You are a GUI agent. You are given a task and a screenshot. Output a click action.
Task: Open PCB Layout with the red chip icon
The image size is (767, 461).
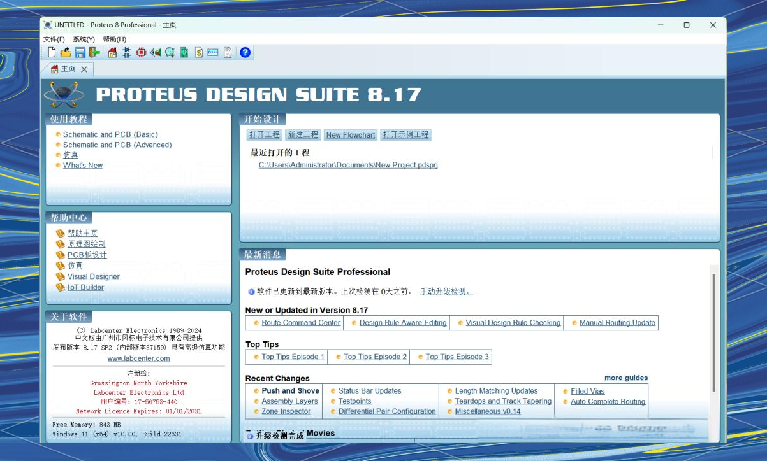point(141,52)
